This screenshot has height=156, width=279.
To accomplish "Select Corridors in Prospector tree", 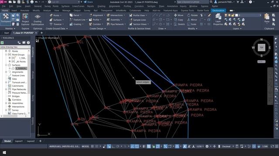I will 17,100.
